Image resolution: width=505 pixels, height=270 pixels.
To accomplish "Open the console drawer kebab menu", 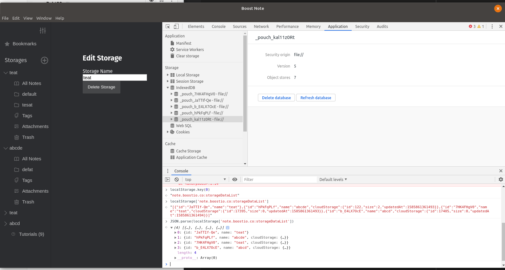I will [x=168, y=171].
